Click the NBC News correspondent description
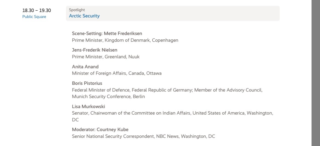This screenshot has height=146, width=320. tap(143, 136)
